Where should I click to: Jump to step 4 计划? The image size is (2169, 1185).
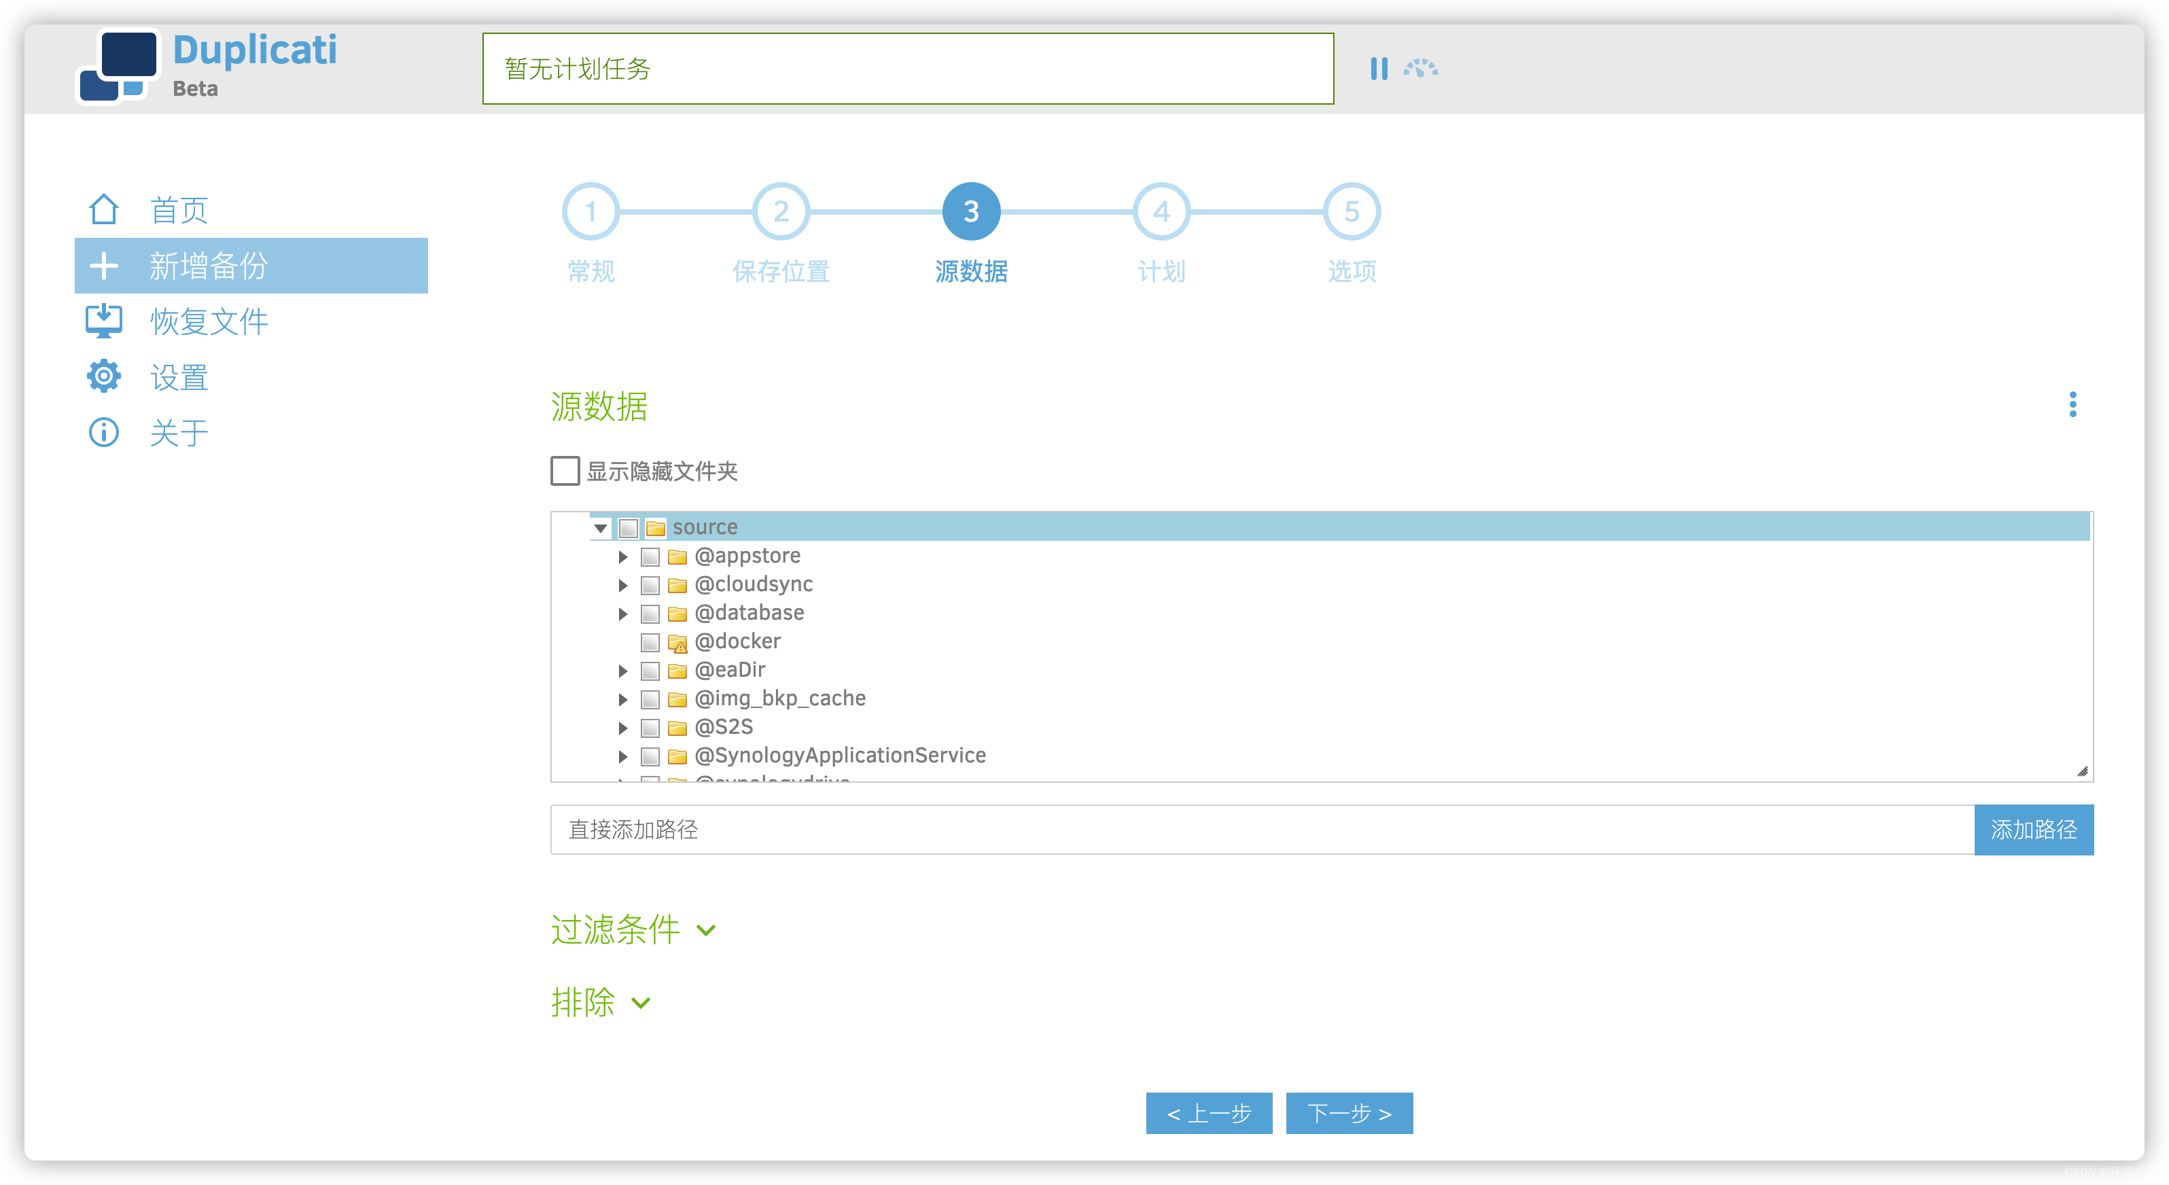(x=1161, y=211)
